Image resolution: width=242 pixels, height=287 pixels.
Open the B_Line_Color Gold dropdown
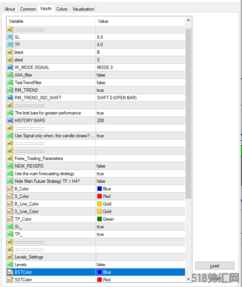pos(140,204)
